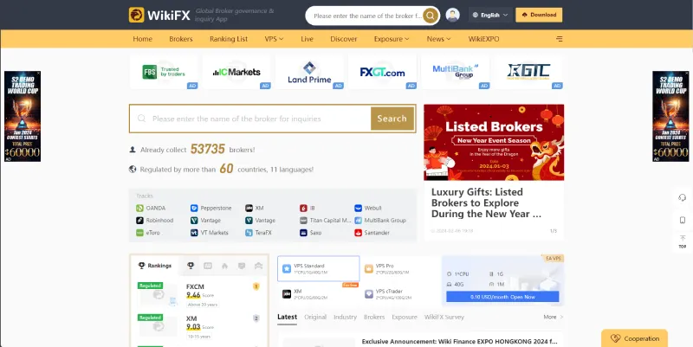Open Robinhood broker in Tracks
The image size is (693, 347).
click(x=155, y=221)
